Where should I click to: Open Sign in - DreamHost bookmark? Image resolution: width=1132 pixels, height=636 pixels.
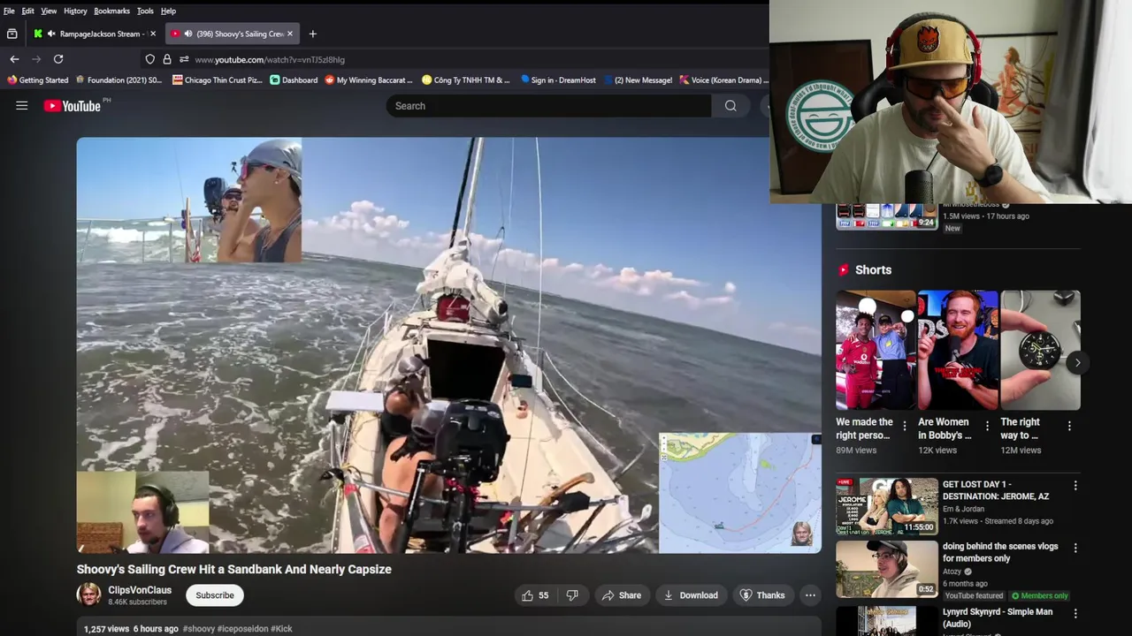point(558,79)
